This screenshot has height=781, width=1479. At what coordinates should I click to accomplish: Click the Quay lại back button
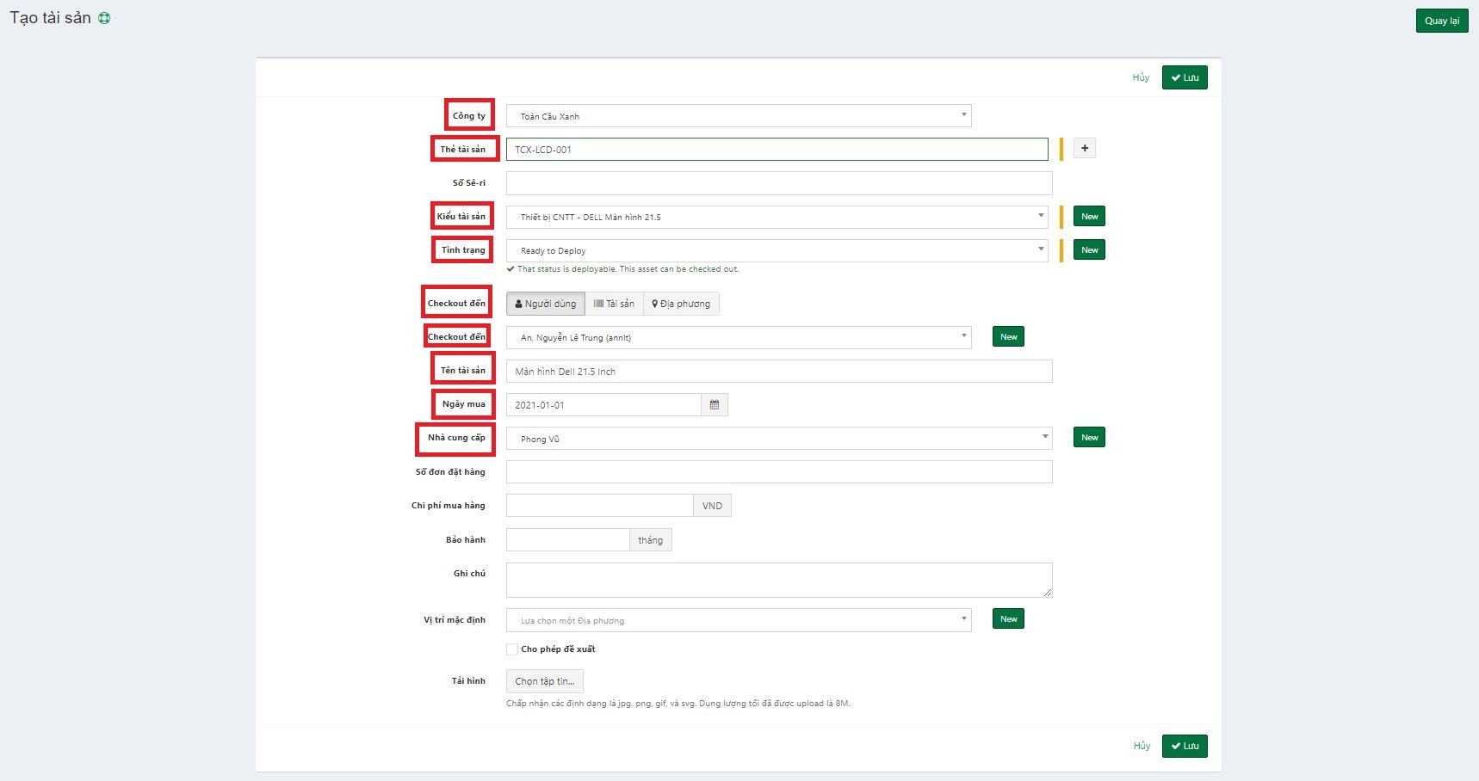(x=1441, y=21)
